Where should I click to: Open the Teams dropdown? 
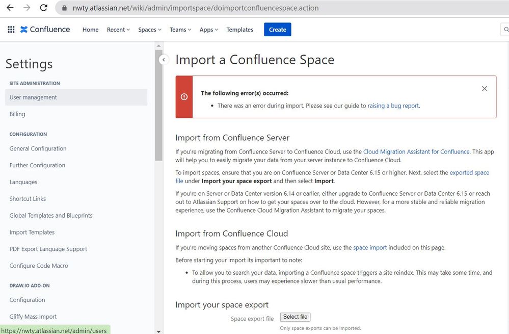(180, 30)
